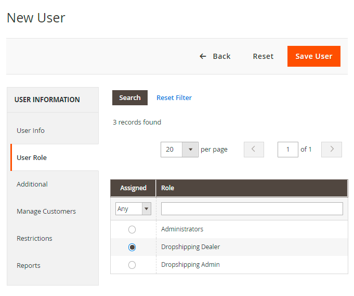Show the Reports tab

[29, 265]
